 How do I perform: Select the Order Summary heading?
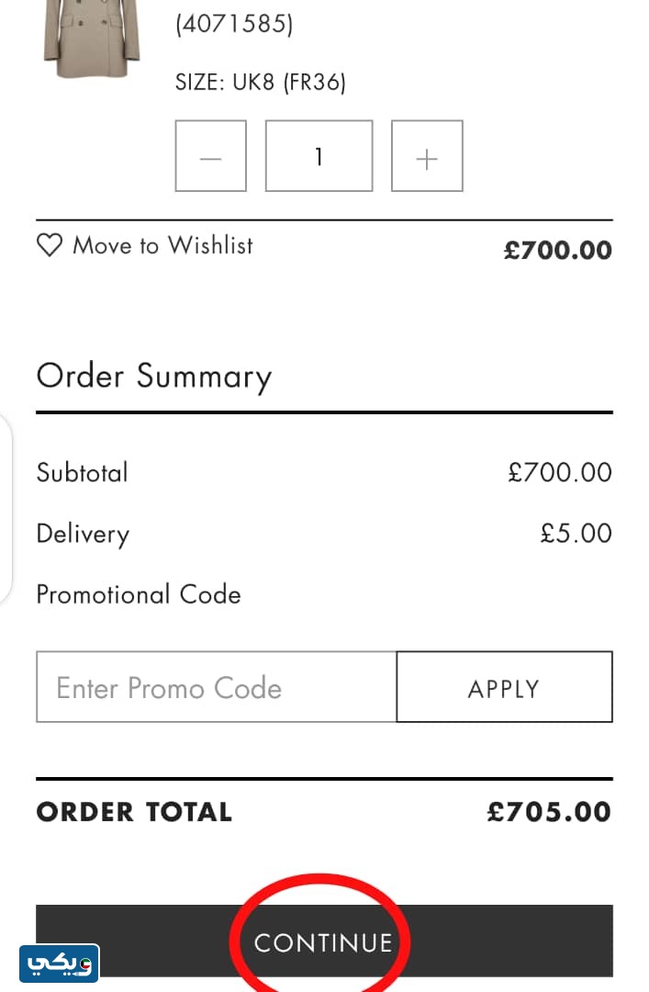(153, 377)
